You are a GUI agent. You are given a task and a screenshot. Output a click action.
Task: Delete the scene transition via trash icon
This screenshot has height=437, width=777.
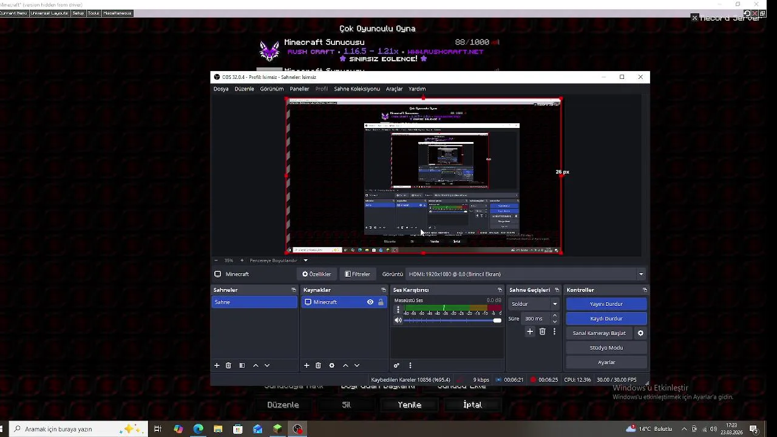click(x=542, y=331)
